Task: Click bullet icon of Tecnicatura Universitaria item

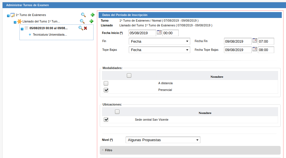Action: point(30,35)
